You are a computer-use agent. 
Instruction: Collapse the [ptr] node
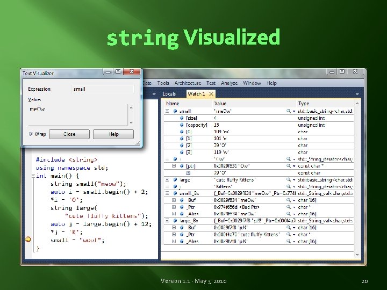click(x=174, y=166)
